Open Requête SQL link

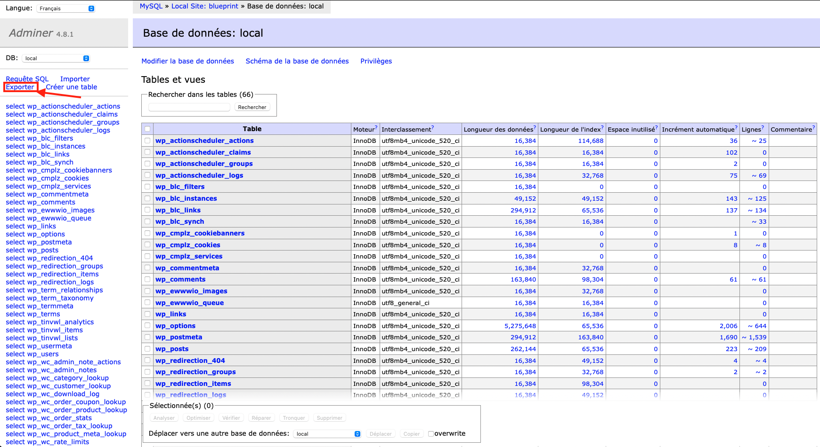pyautogui.click(x=27, y=79)
